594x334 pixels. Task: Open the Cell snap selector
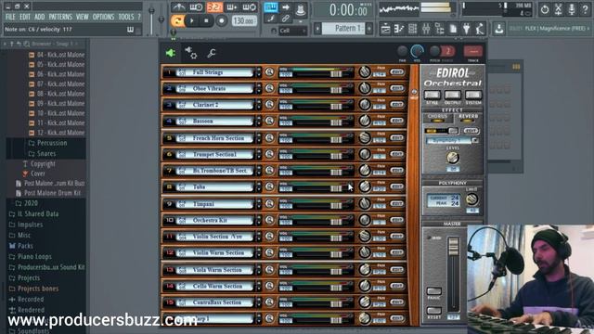pyautogui.click(x=292, y=31)
